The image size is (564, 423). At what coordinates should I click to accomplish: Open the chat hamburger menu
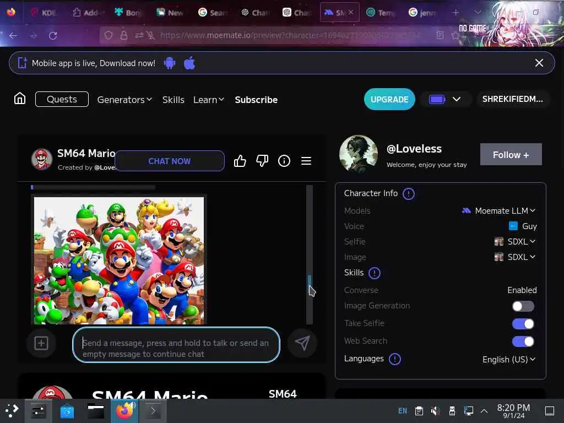[306, 161]
